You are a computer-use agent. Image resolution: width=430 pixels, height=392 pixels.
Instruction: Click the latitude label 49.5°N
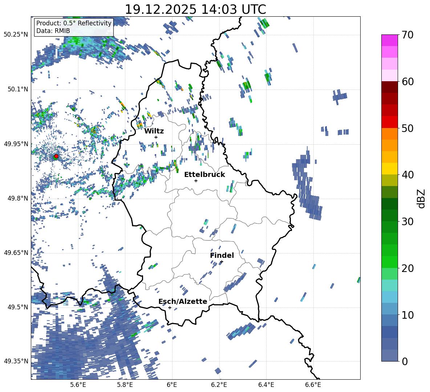17,307
